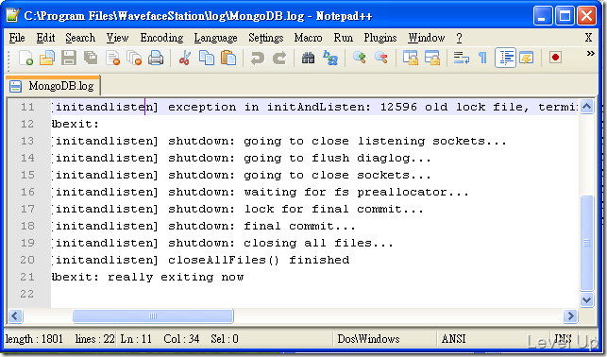The image size is (607, 357).
Task: Redo the last undone action
Action: [x=279, y=58]
